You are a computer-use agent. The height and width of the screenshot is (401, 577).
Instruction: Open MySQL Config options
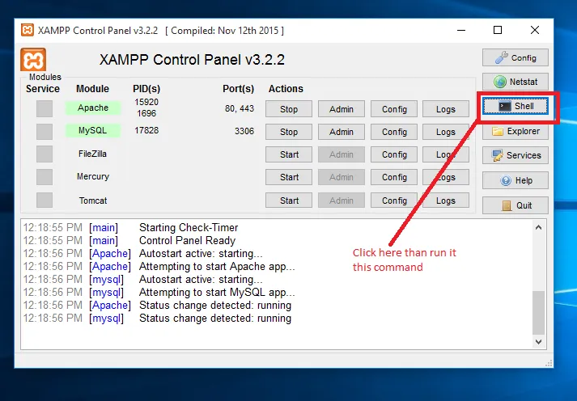click(394, 132)
